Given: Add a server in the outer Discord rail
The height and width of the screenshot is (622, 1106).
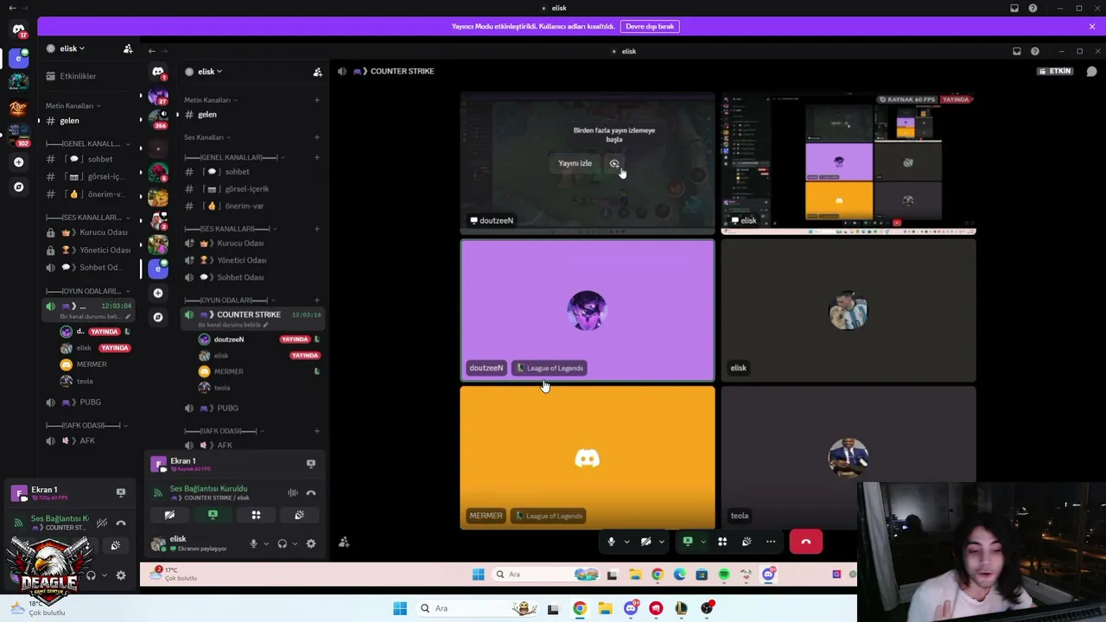Looking at the screenshot, I should point(18,162).
